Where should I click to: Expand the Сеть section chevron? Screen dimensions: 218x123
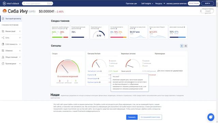click(x=20, y=38)
